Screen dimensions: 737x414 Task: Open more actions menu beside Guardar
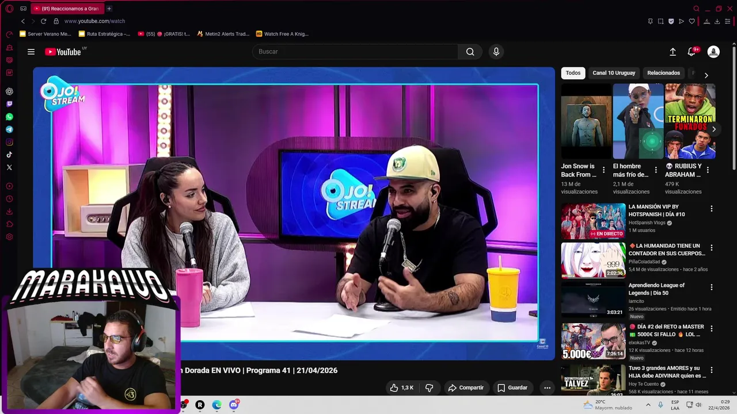(547, 388)
